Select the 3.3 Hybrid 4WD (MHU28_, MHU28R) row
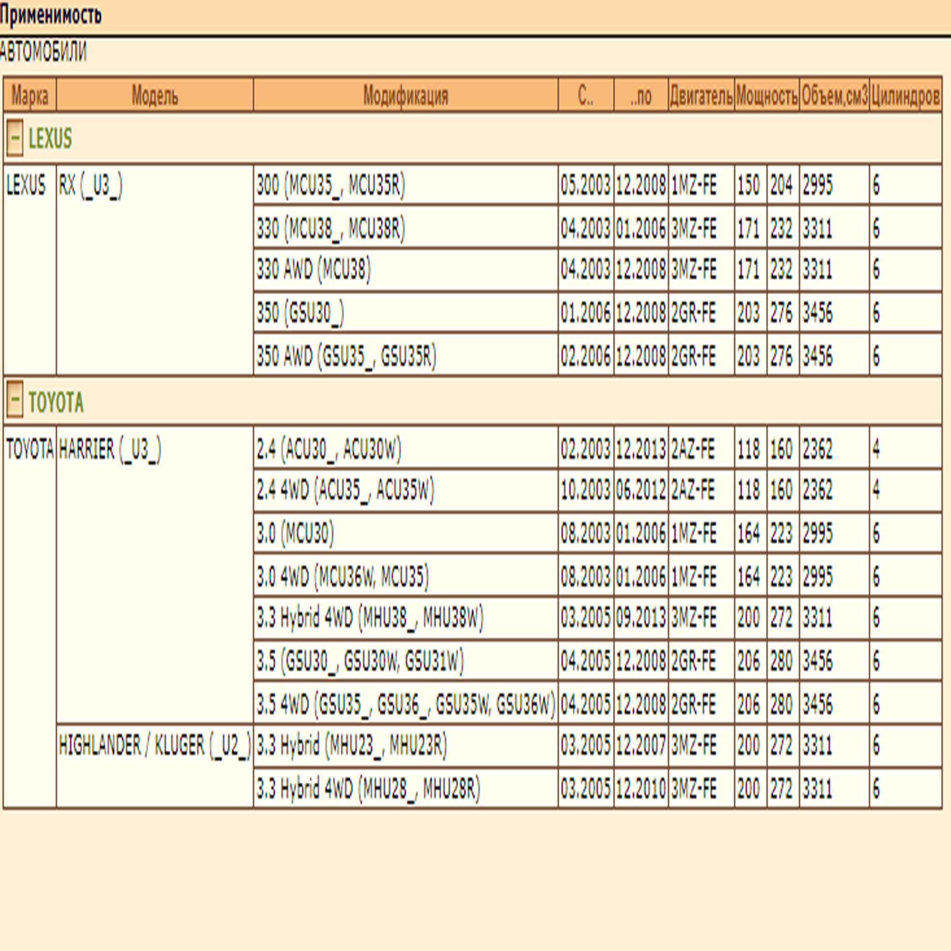951x951 pixels. 597,788
